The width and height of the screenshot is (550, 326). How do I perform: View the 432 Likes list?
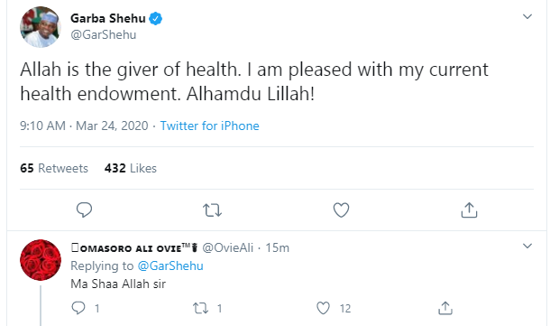coord(130,168)
